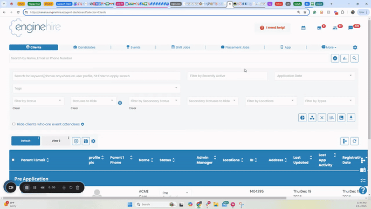Pause the screen recording
371x209 pixels.
pyautogui.click(x=35, y=187)
